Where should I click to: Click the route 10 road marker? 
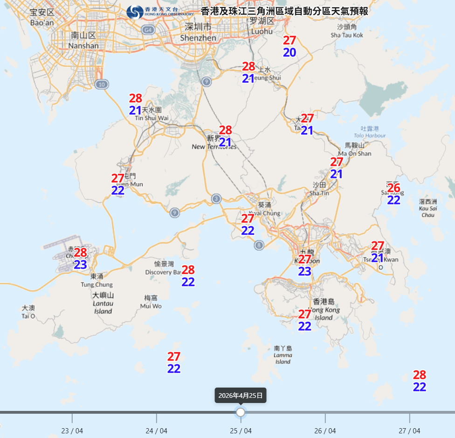(102, 85)
